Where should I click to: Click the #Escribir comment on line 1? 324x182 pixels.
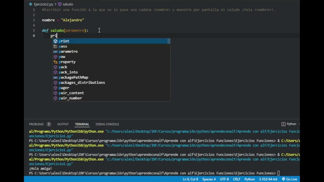click(158, 10)
